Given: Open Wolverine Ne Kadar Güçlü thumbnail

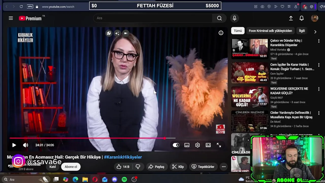Looking at the screenshot, I should (250, 97).
